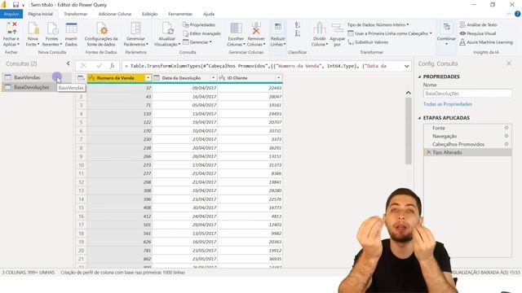Cancel formula edit with X icon
Image resolution: width=522 pixels, height=293 pixels.
click(83, 66)
